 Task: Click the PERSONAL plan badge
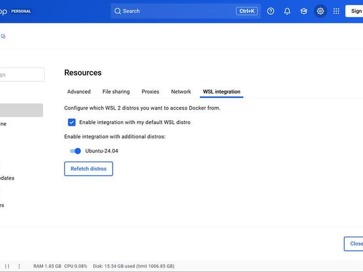coord(21,11)
